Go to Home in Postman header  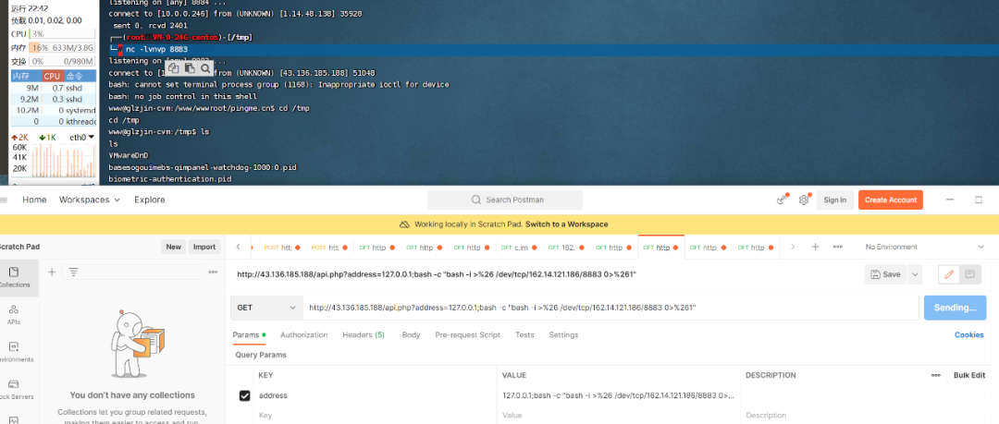tap(34, 200)
